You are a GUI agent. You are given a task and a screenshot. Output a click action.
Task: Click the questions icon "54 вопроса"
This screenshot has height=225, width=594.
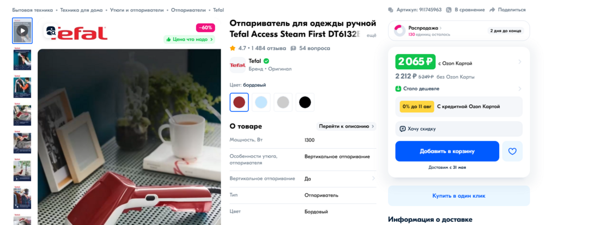pos(293,48)
